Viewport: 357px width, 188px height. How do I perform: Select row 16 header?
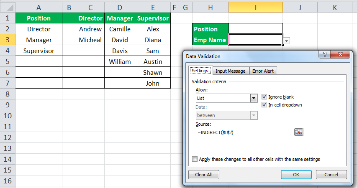(8, 181)
